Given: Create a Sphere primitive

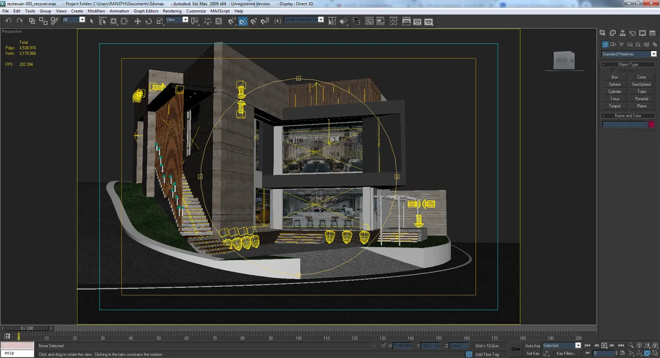Looking at the screenshot, I should [615, 85].
